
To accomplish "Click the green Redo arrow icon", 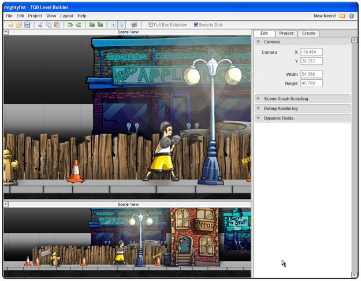I will pyautogui.click(x=79, y=25).
